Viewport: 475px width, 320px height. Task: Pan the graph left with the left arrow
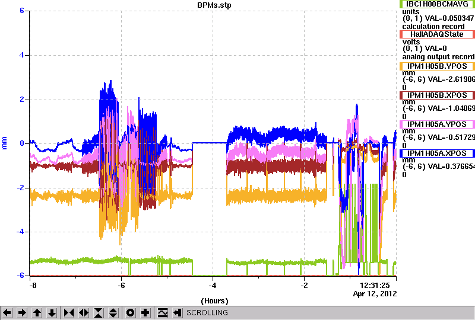(x=7, y=313)
